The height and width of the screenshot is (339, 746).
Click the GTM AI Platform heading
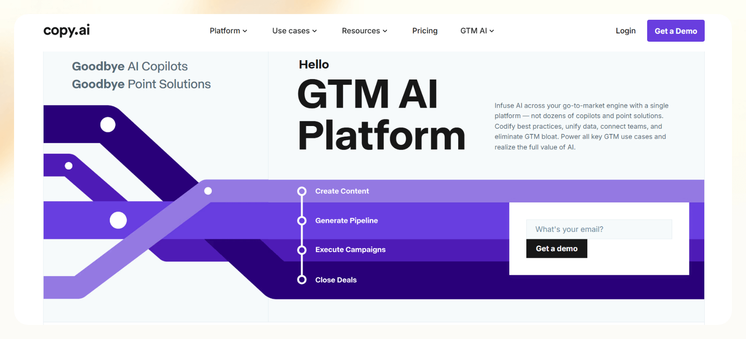click(x=381, y=115)
